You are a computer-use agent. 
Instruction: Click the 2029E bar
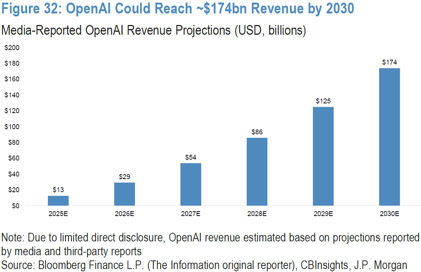pyautogui.click(x=323, y=156)
